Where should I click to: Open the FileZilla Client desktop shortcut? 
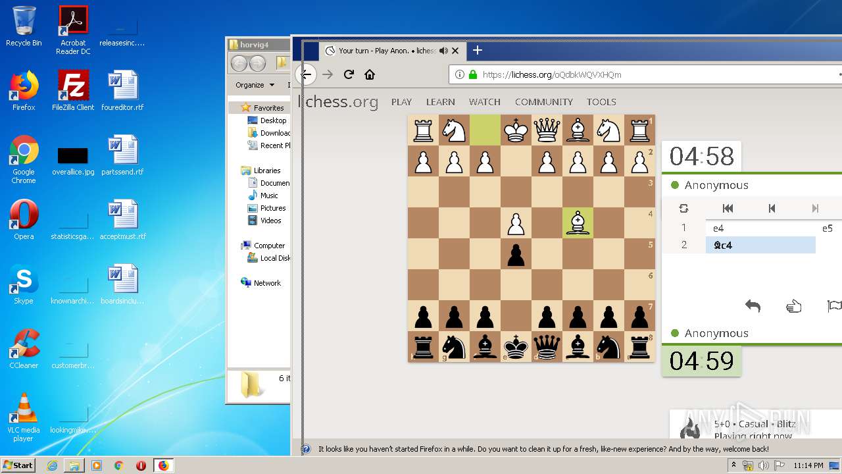[x=73, y=91]
